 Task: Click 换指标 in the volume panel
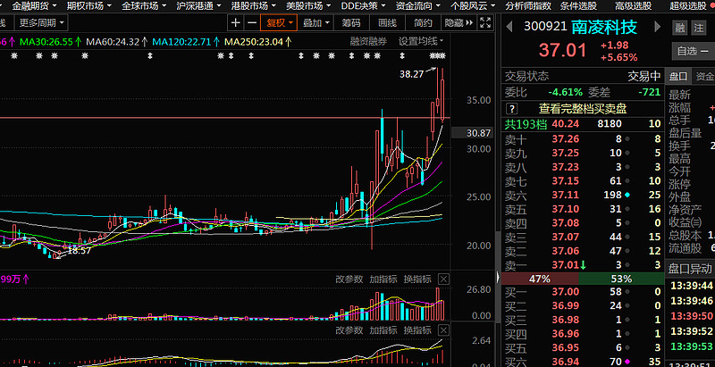click(x=417, y=279)
